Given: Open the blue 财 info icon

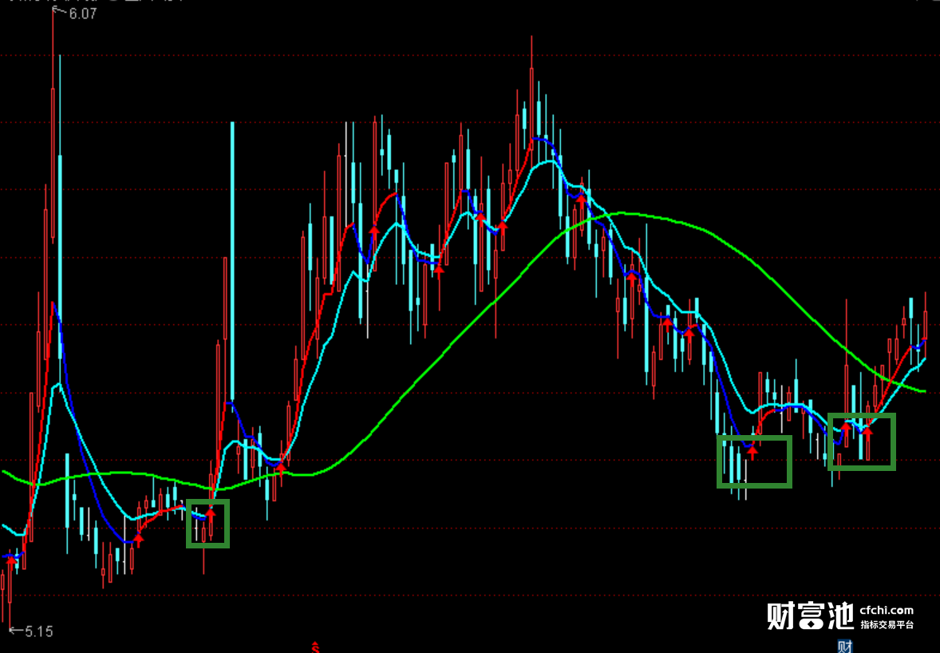Looking at the screenshot, I should point(845,647).
